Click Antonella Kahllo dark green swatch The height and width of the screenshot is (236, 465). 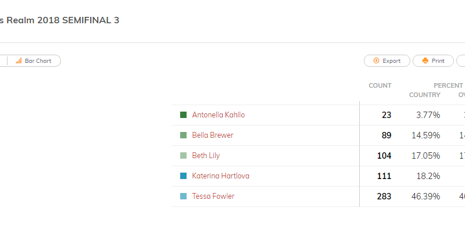point(183,115)
